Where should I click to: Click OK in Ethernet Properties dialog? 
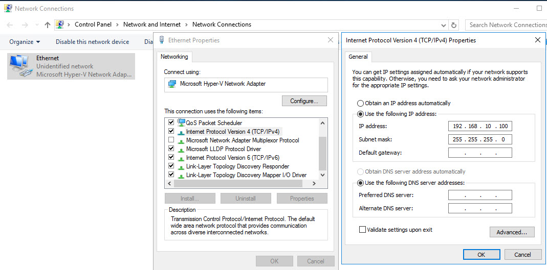[x=274, y=261]
